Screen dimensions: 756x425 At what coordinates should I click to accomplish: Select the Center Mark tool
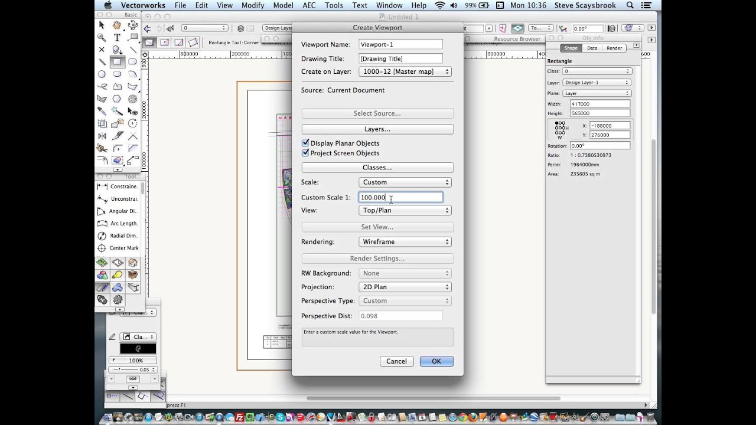[x=118, y=248]
